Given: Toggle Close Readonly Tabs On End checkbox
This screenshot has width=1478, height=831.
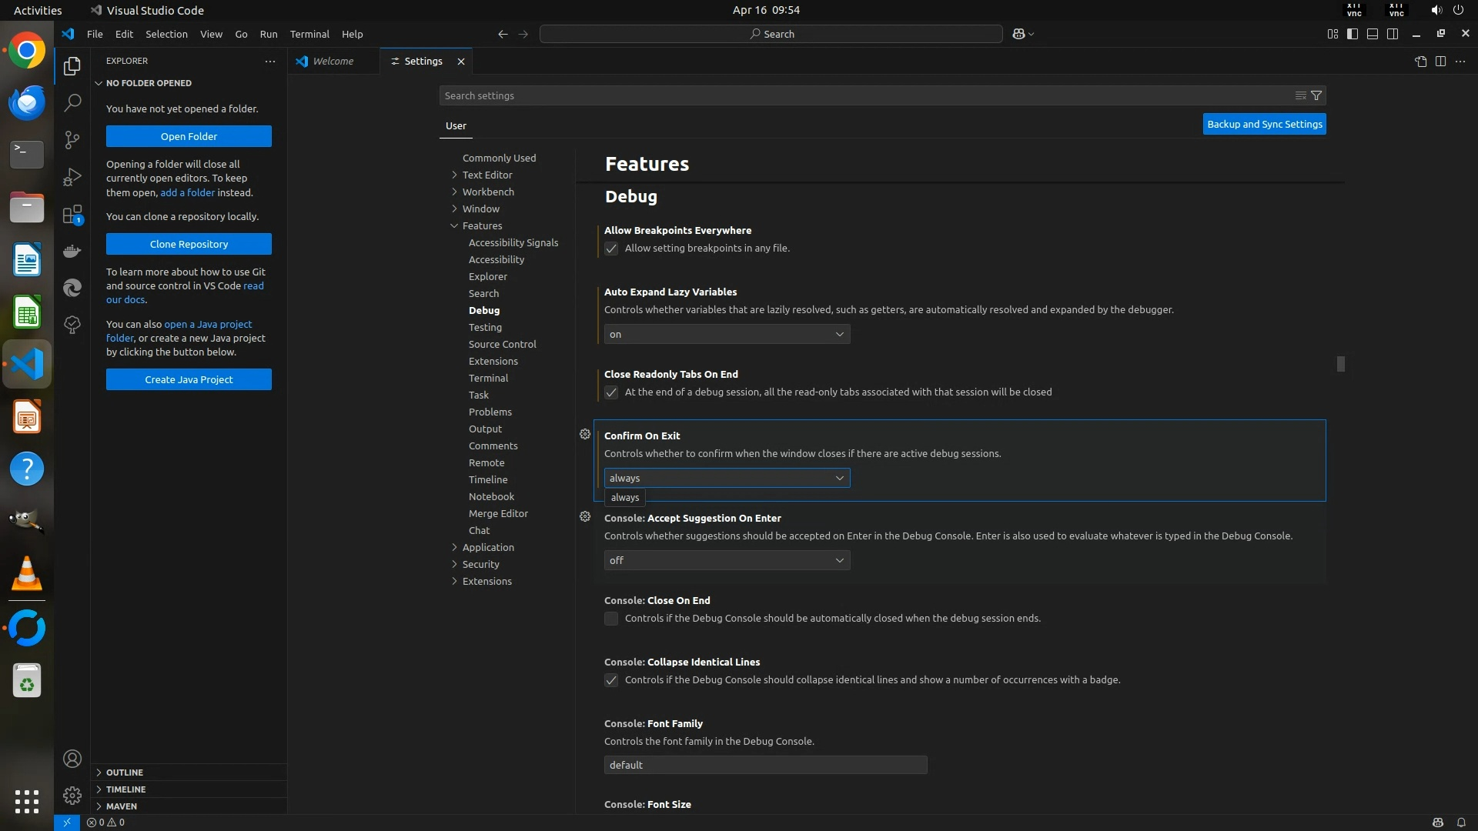Looking at the screenshot, I should click(611, 392).
